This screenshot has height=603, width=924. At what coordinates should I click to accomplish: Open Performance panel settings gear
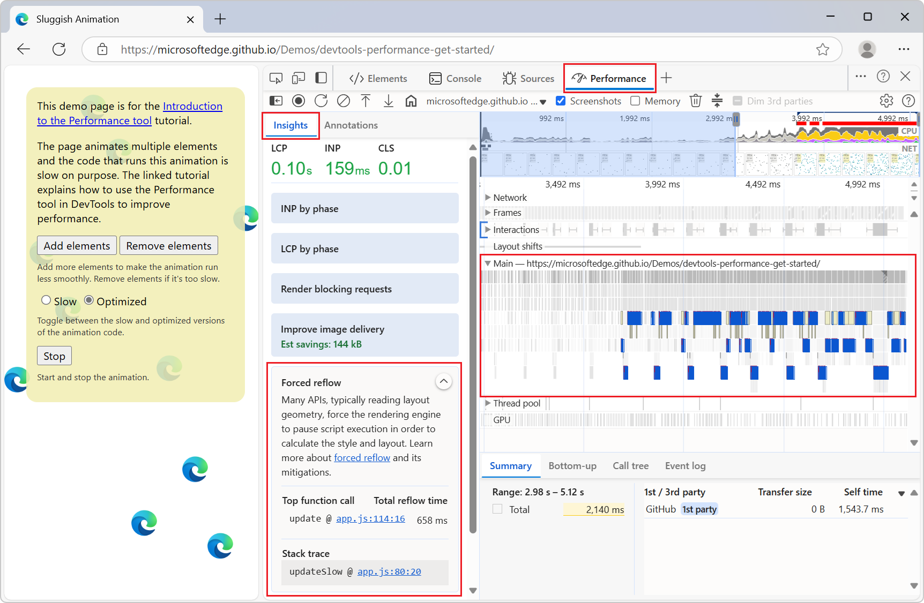(886, 101)
